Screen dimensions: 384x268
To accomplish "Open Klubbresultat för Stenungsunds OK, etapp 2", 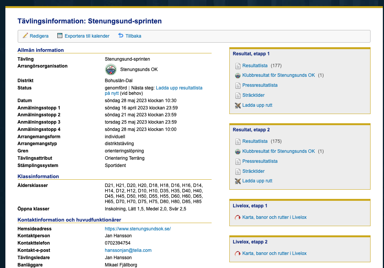I will pyautogui.click(x=279, y=151).
